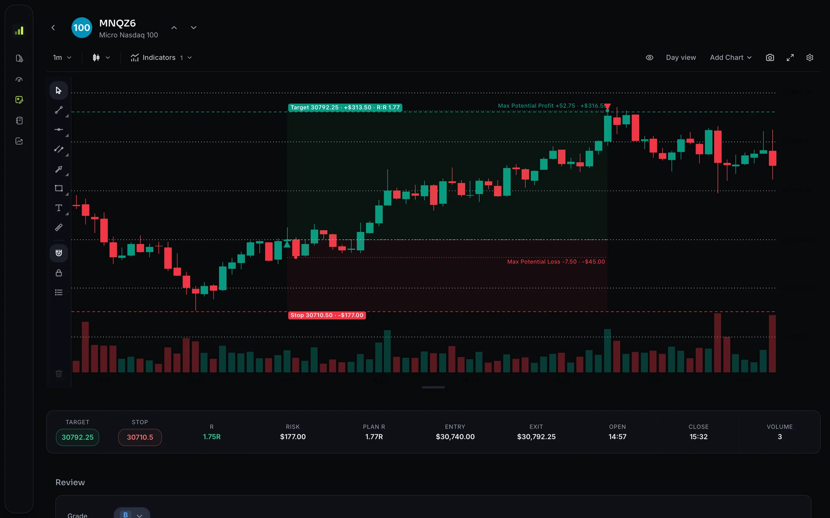The height and width of the screenshot is (518, 830).
Task: Take a chart snapshot with camera icon
Action: coord(770,58)
